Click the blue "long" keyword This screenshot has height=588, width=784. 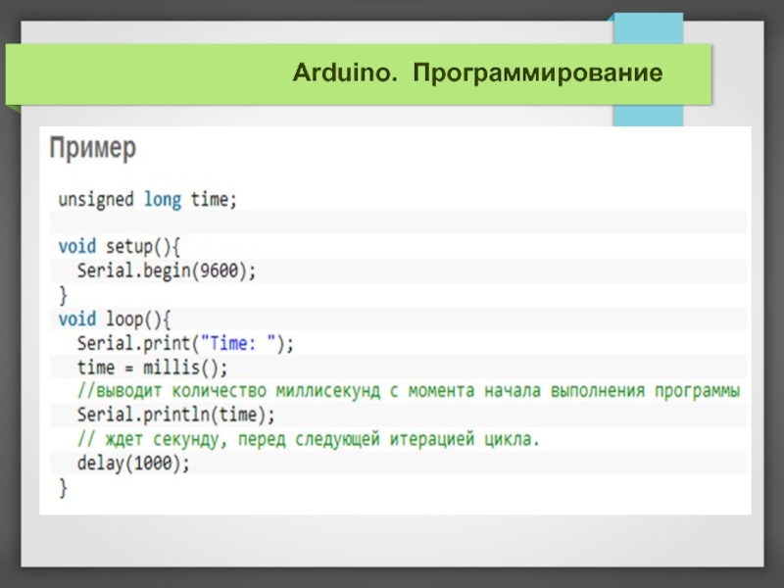(163, 199)
